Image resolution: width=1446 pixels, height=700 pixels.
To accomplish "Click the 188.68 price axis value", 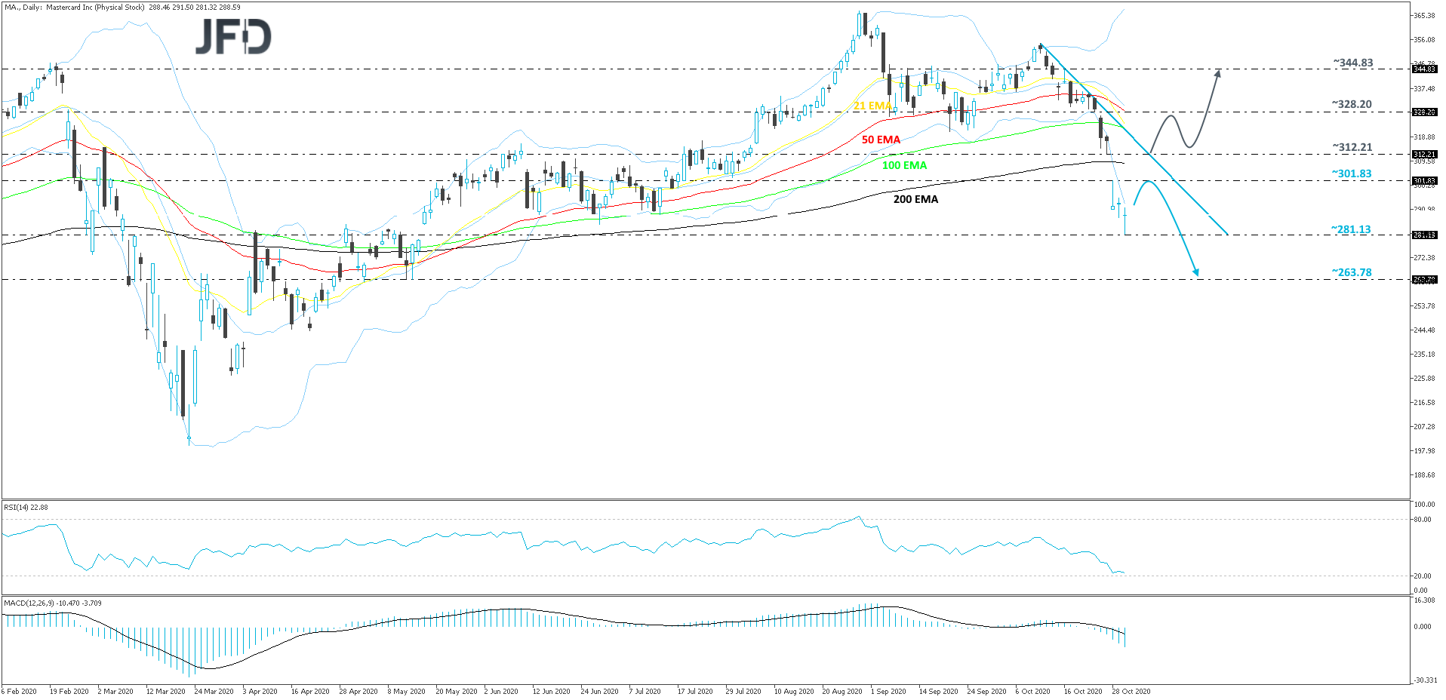I will pyautogui.click(x=1424, y=475).
